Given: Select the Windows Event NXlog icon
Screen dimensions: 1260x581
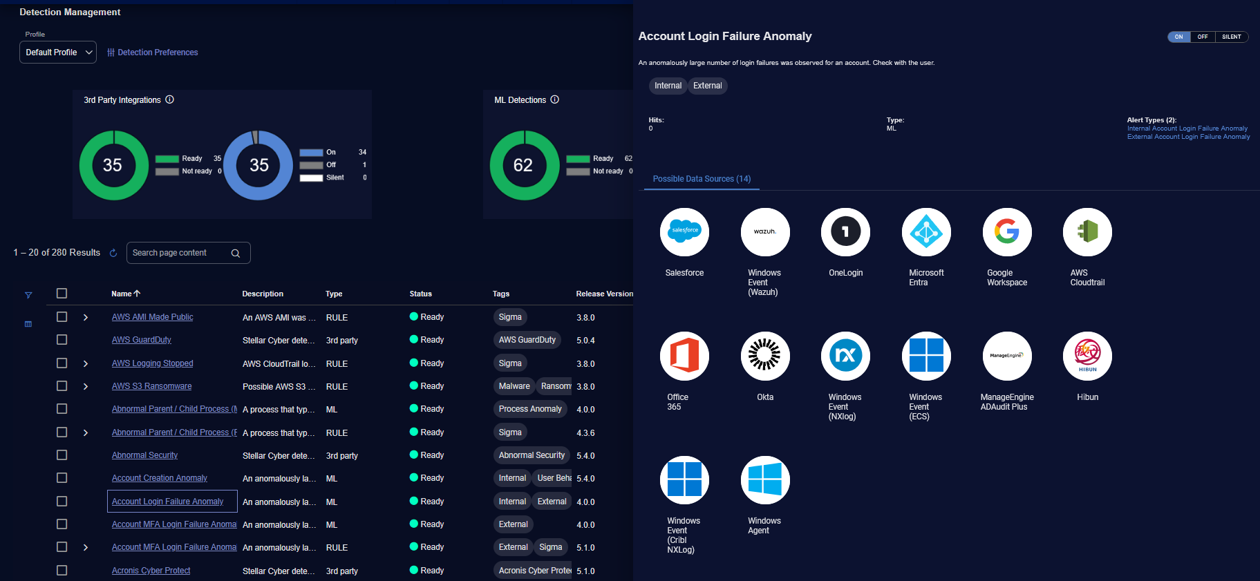Looking at the screenshot, I should pyautogui.click(x=845, y=356).
